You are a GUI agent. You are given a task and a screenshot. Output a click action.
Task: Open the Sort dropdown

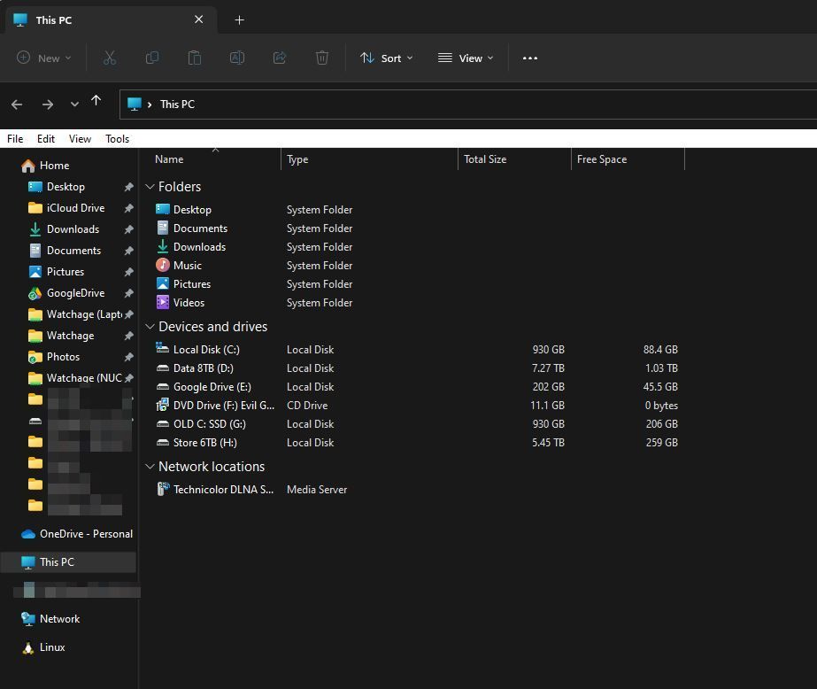(x=387, y=58)
